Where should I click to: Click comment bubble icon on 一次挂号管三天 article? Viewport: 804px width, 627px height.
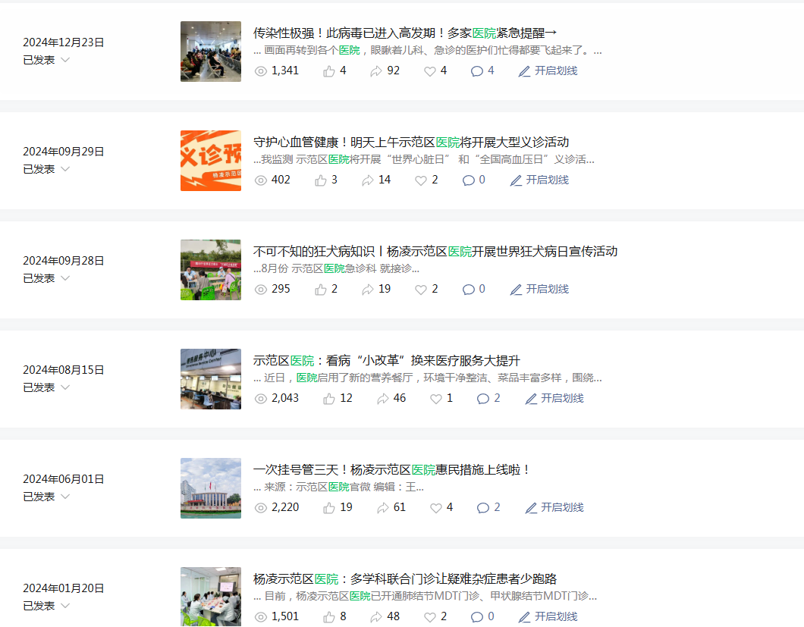483,508
